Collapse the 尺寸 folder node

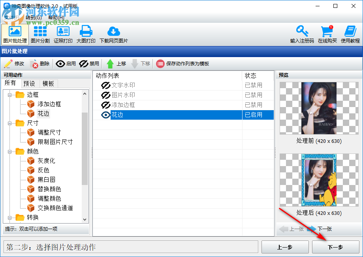9,123
